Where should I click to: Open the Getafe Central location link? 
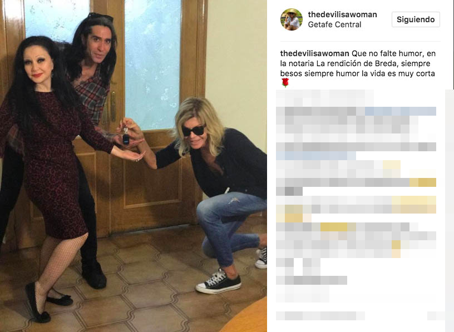point(334,24)
